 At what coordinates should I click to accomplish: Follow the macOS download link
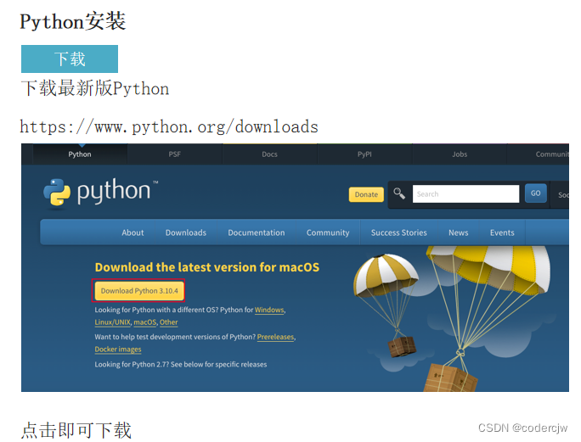[x=145, y=322]
